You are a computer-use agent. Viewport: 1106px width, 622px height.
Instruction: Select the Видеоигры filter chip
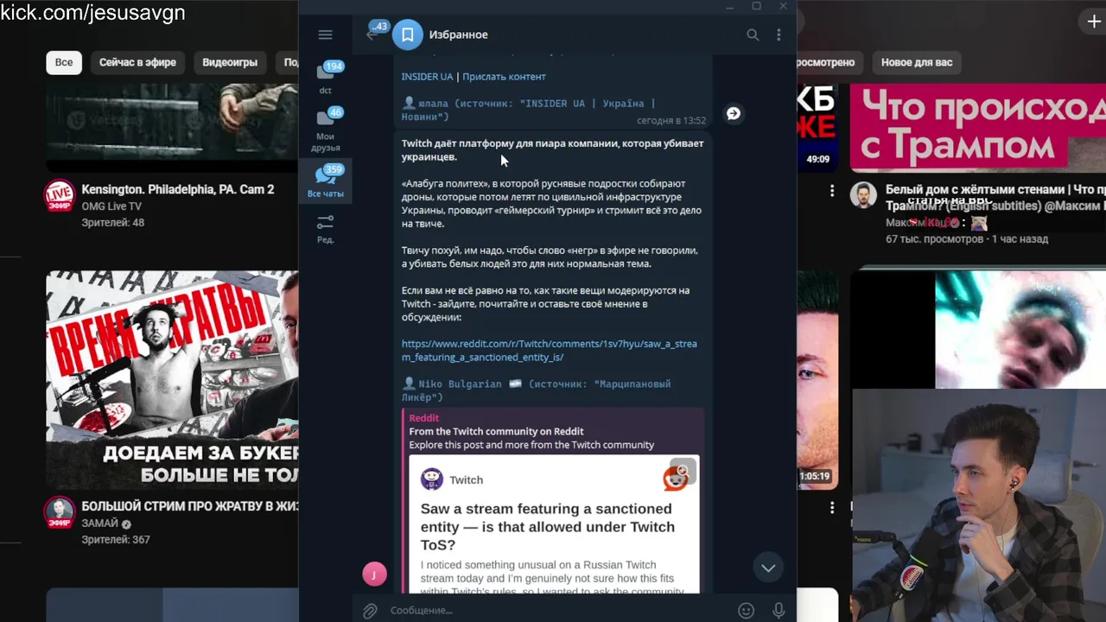click(230, 62)
